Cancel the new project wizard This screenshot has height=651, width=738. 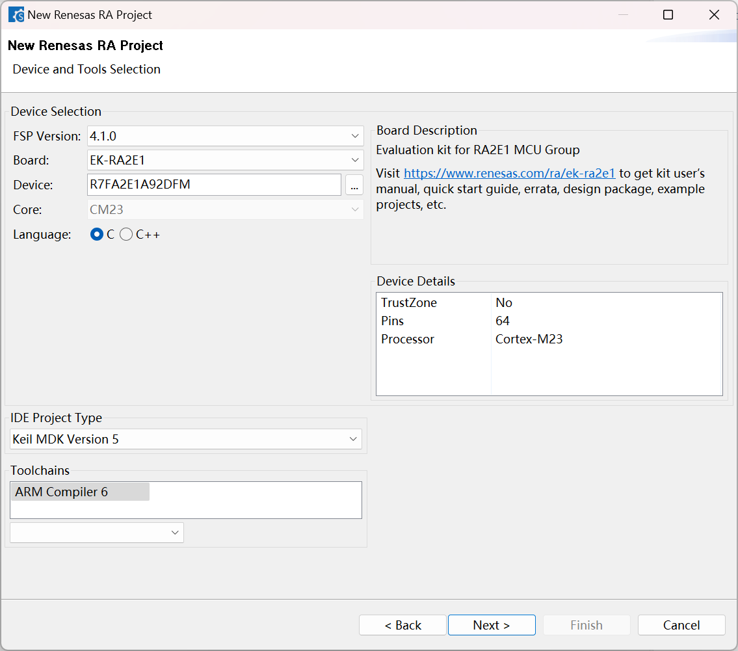tap(681, 625)
